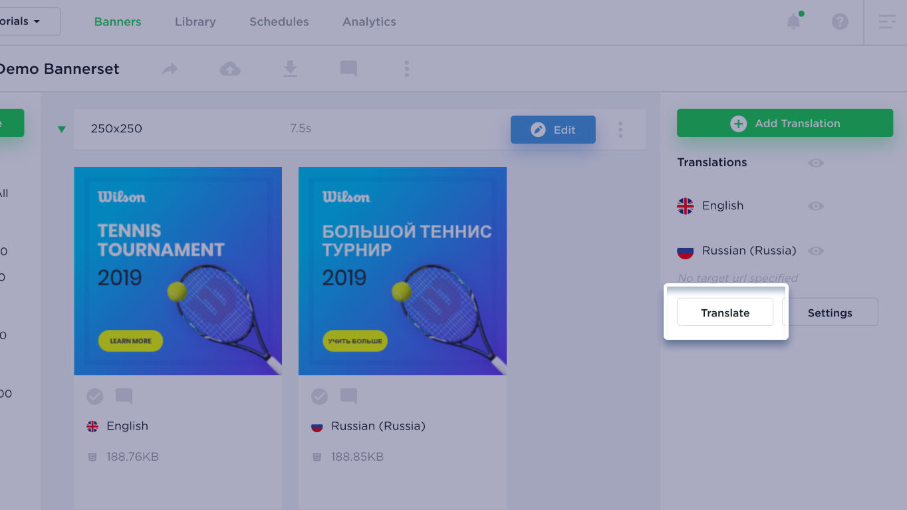Image resolution: width=907 pixels, height=510 pixels.
Task: Click the Translations heading
Action: click(712, 162)
